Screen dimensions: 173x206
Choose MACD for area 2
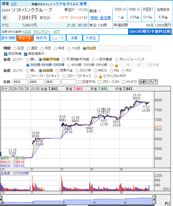(x=95, y=71)
